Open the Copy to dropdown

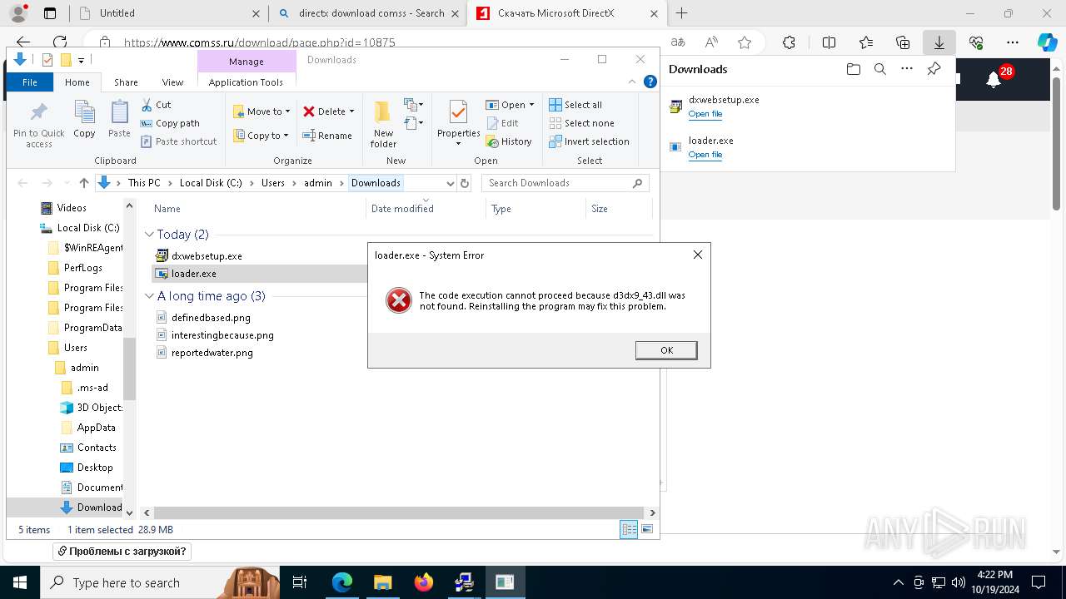(262, 136)
